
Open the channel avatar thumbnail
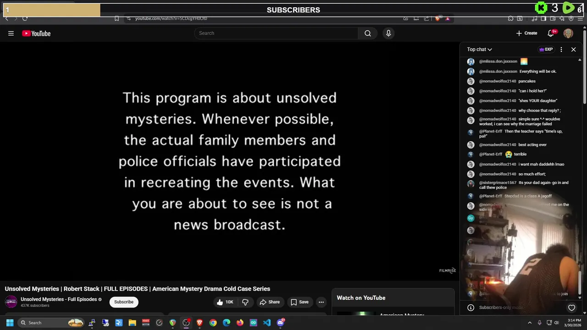[11, 302]
